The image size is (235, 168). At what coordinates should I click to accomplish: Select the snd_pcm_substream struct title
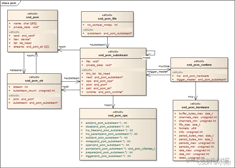(113, 55)
